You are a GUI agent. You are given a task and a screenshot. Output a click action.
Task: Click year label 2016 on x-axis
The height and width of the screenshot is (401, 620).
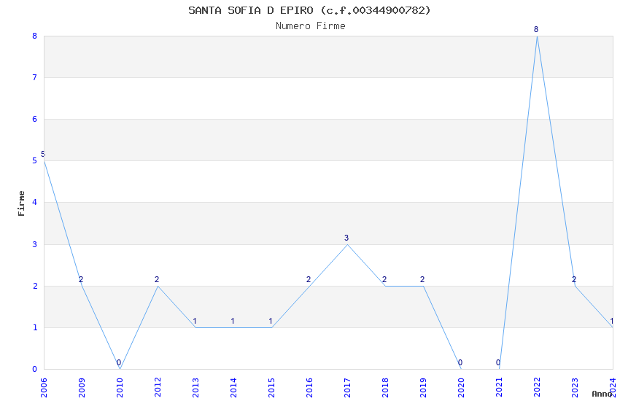click(309, 388)
